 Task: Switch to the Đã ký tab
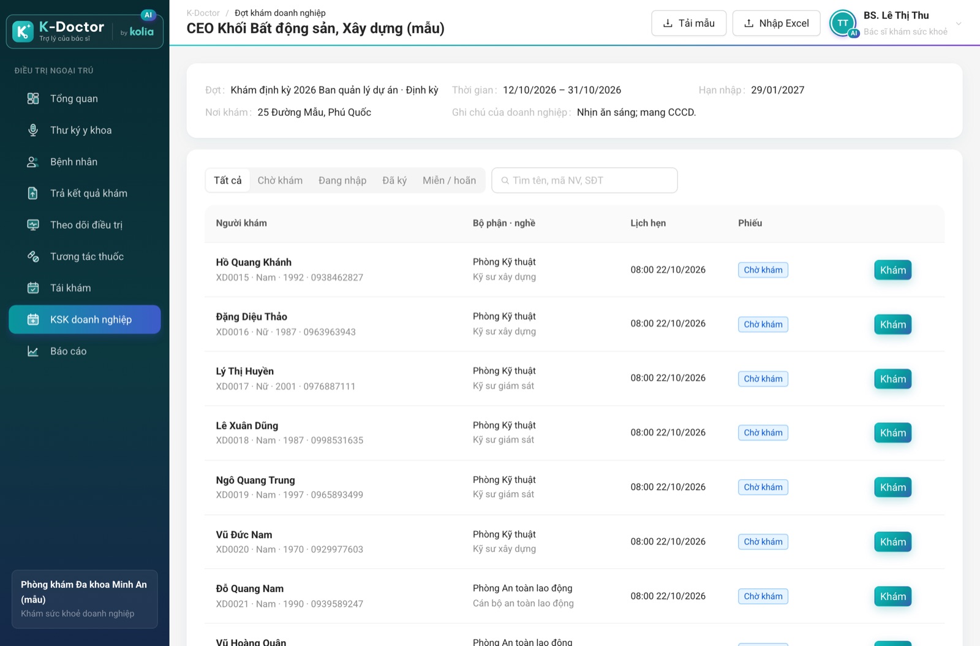click(394, 180)
